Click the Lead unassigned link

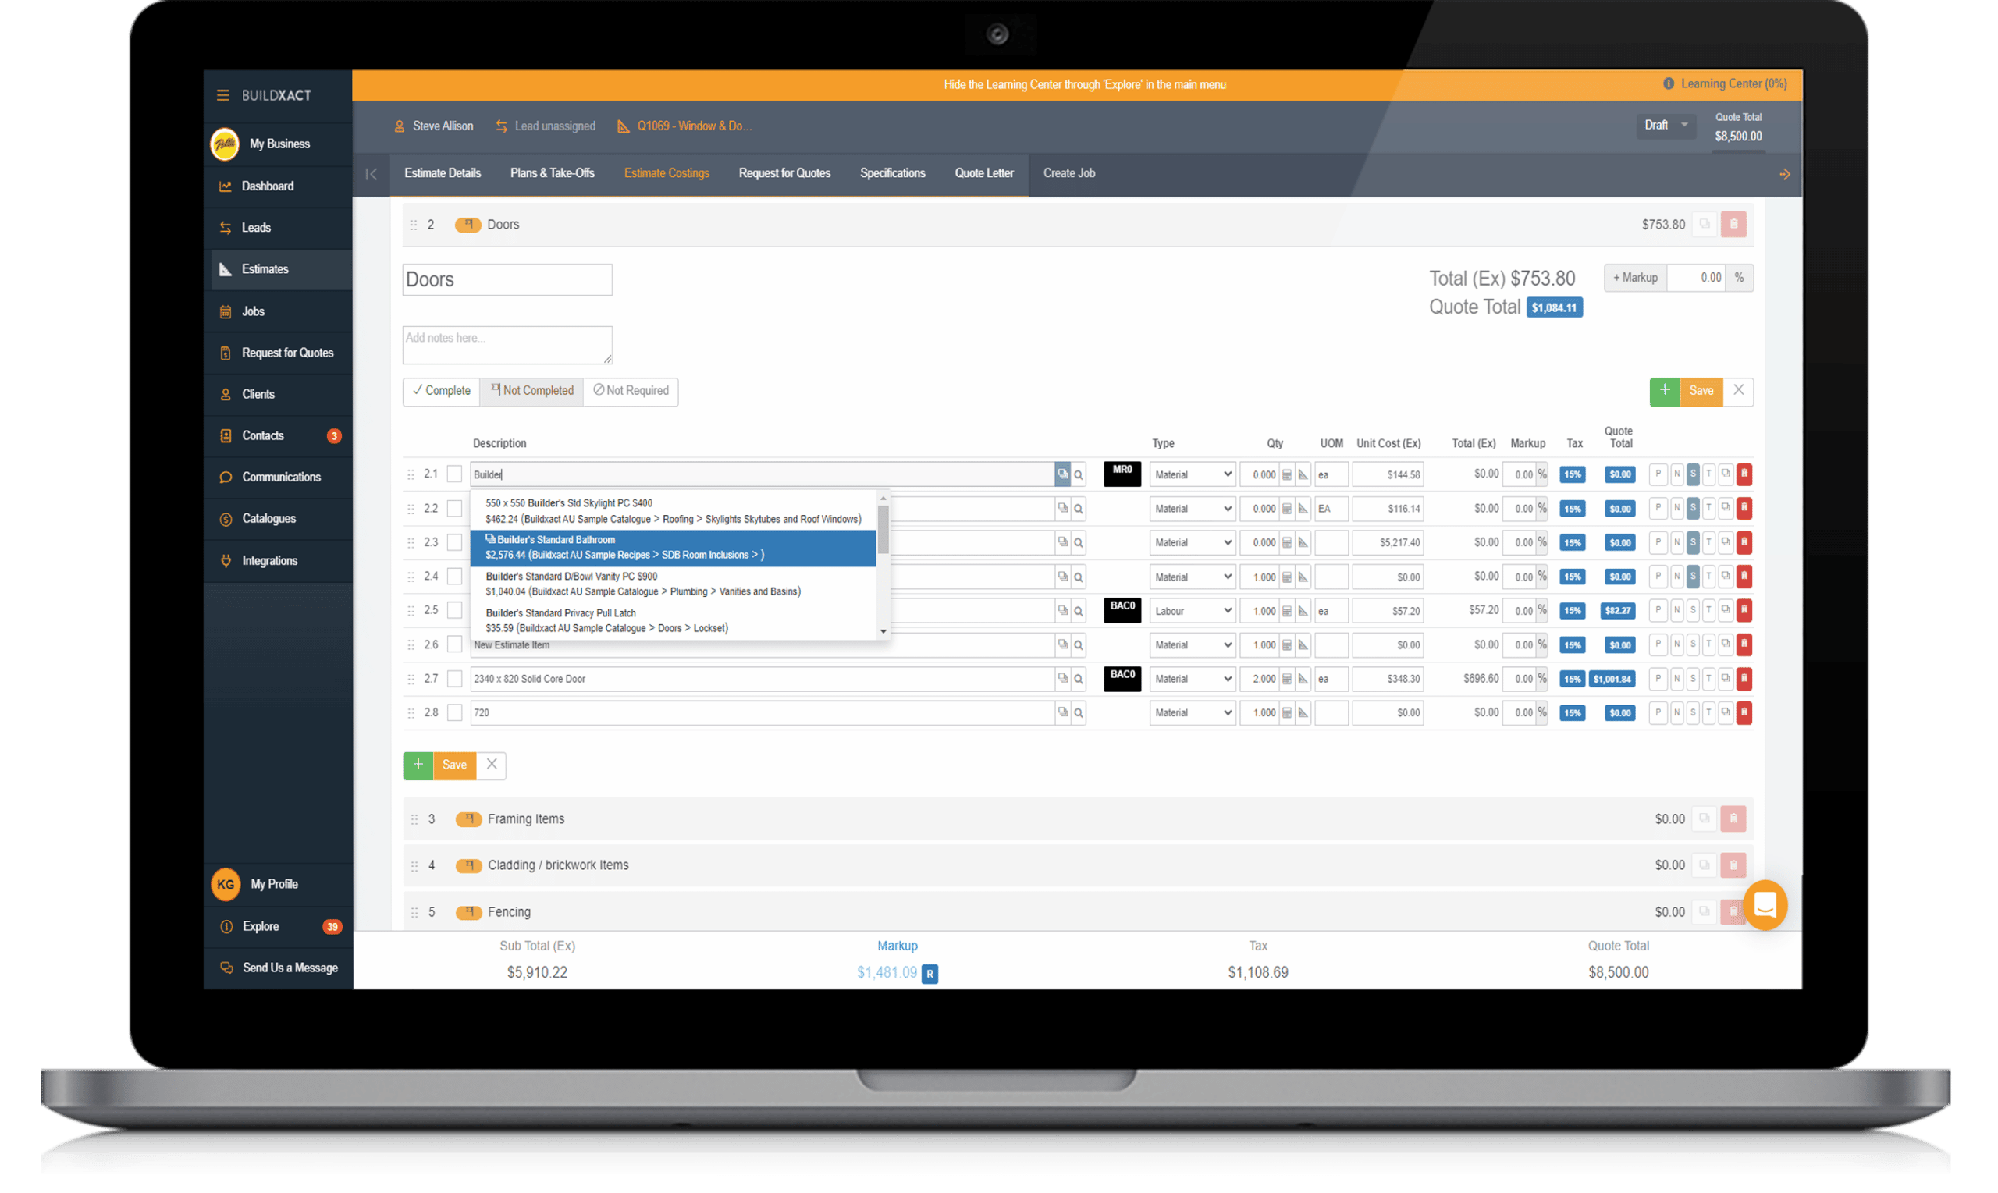[546, 126]
